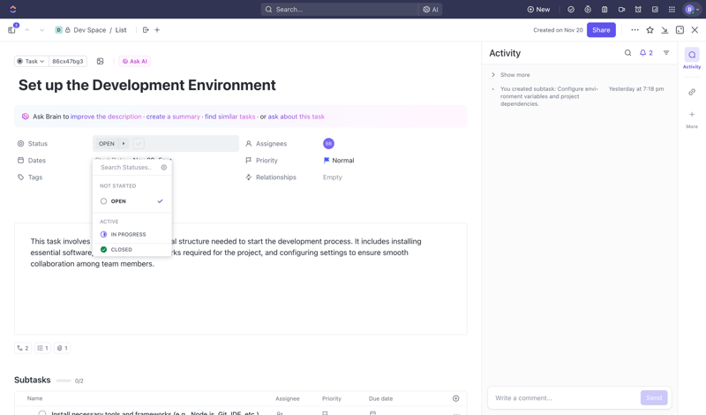
Task: Copy task ID 86cx47bg3
Action: coord(68,61)
